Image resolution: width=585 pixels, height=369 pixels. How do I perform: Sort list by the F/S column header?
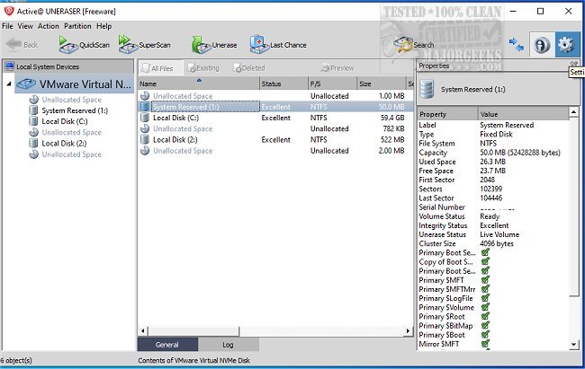click(332, 83)
